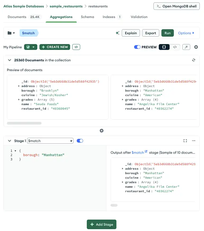Open pipeline settings via gear icon
This screenshot has height=231, width=204.
coord(196,47)
